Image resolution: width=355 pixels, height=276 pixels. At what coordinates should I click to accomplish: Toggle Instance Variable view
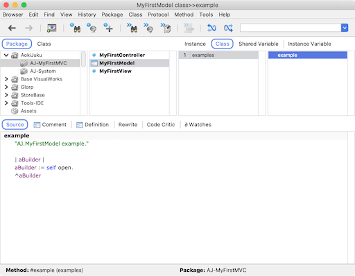click(309, 44)
